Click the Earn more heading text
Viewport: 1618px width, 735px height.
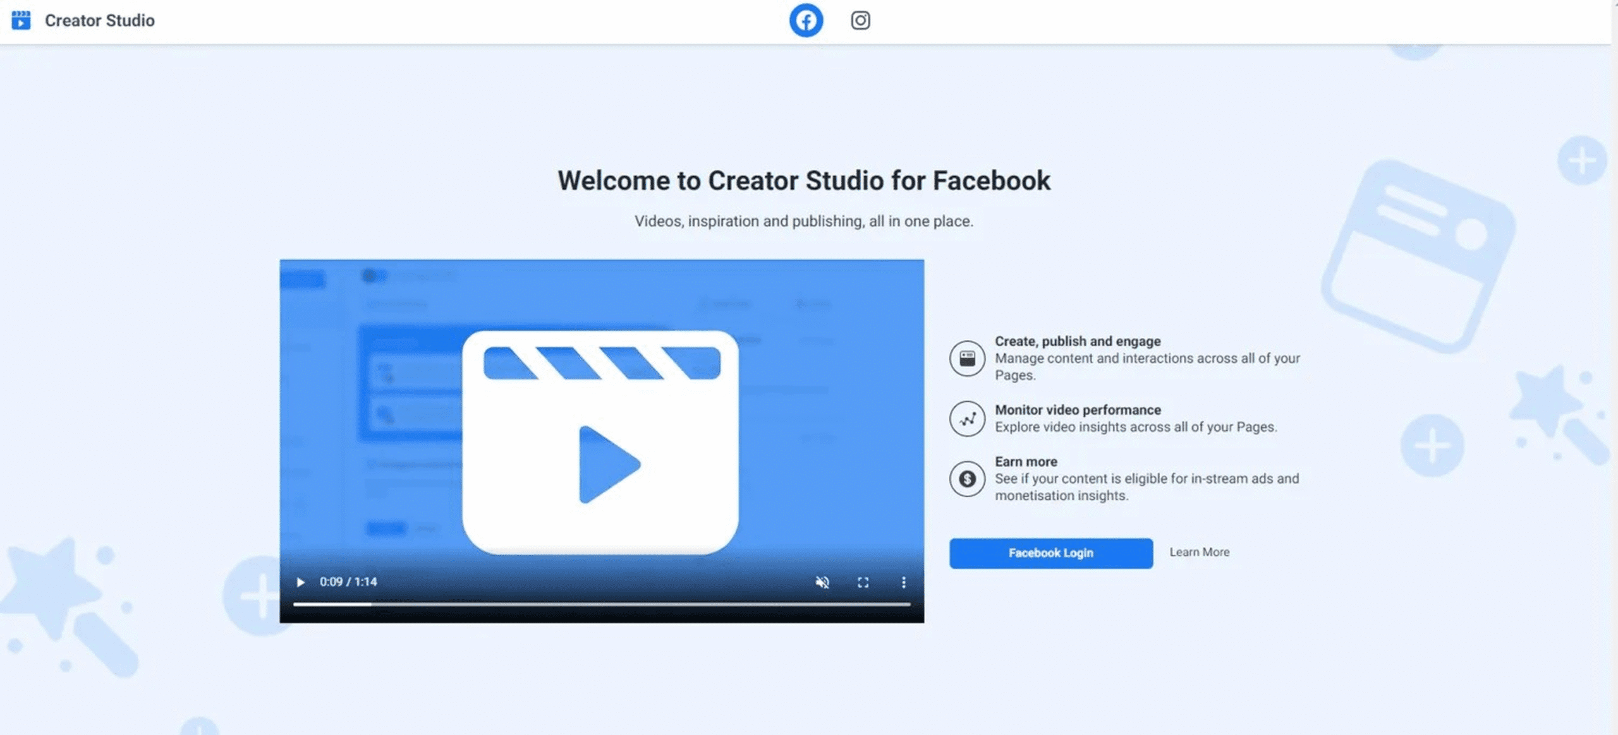[1026, 462]
